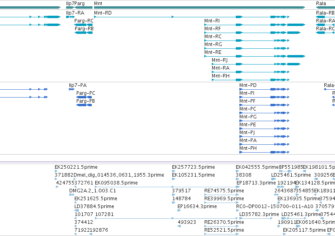The image size is (335, 236).
Task: Click the Mnt-RG transcript label
Action: click(213, 44)
